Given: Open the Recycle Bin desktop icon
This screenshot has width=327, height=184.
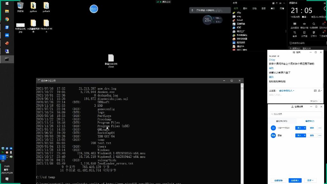Looking at the screenshot, I should click(20, 7).
